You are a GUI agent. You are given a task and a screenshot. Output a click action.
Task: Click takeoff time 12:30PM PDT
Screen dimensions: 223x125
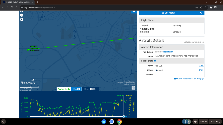tap(147, 29)
